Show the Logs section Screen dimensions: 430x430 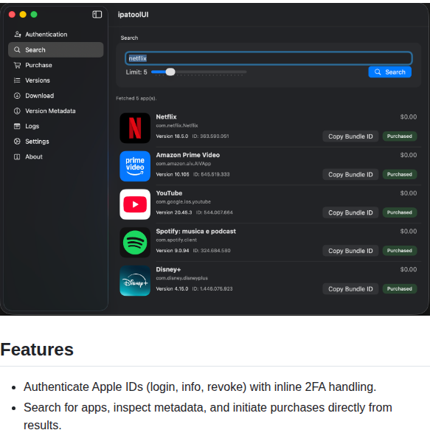click(x=56, y=126)
